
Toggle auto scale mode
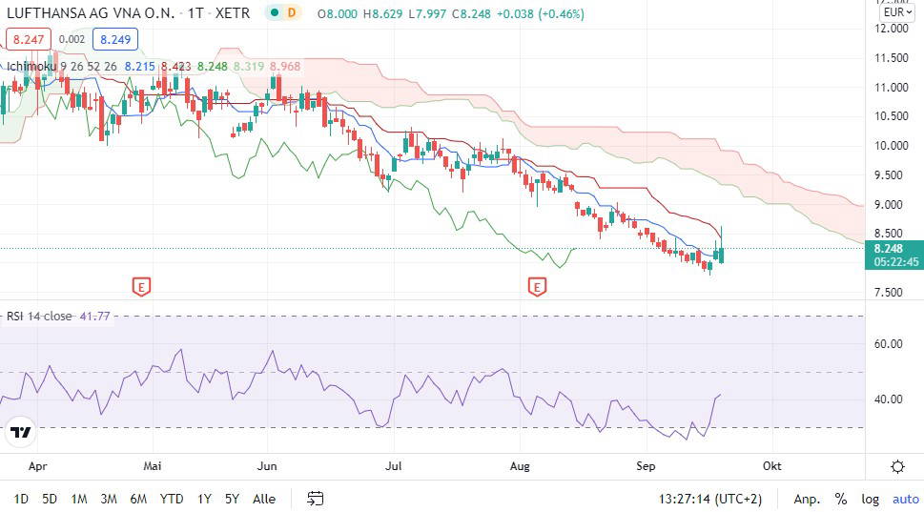click(906, 499)
